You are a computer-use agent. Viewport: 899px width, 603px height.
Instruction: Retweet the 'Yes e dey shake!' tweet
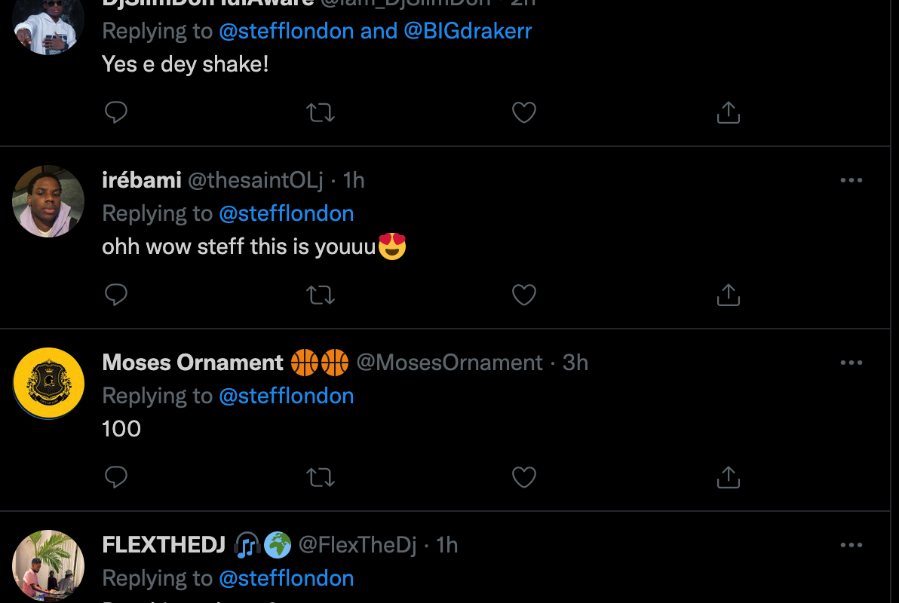point(321,112)
